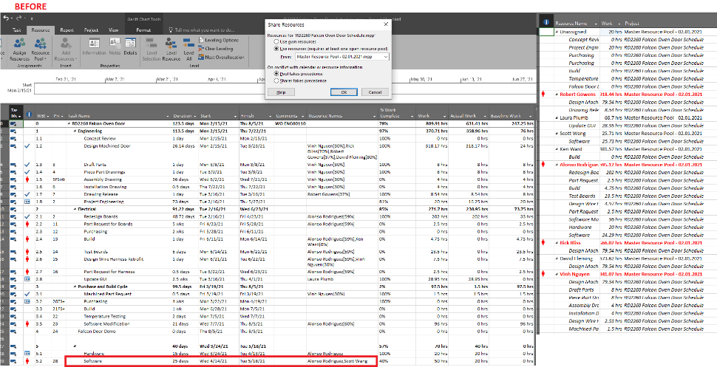717x367 pixels.
Task: Click overallocation icon beside Robert Gowens
Action: pos(543,94)
